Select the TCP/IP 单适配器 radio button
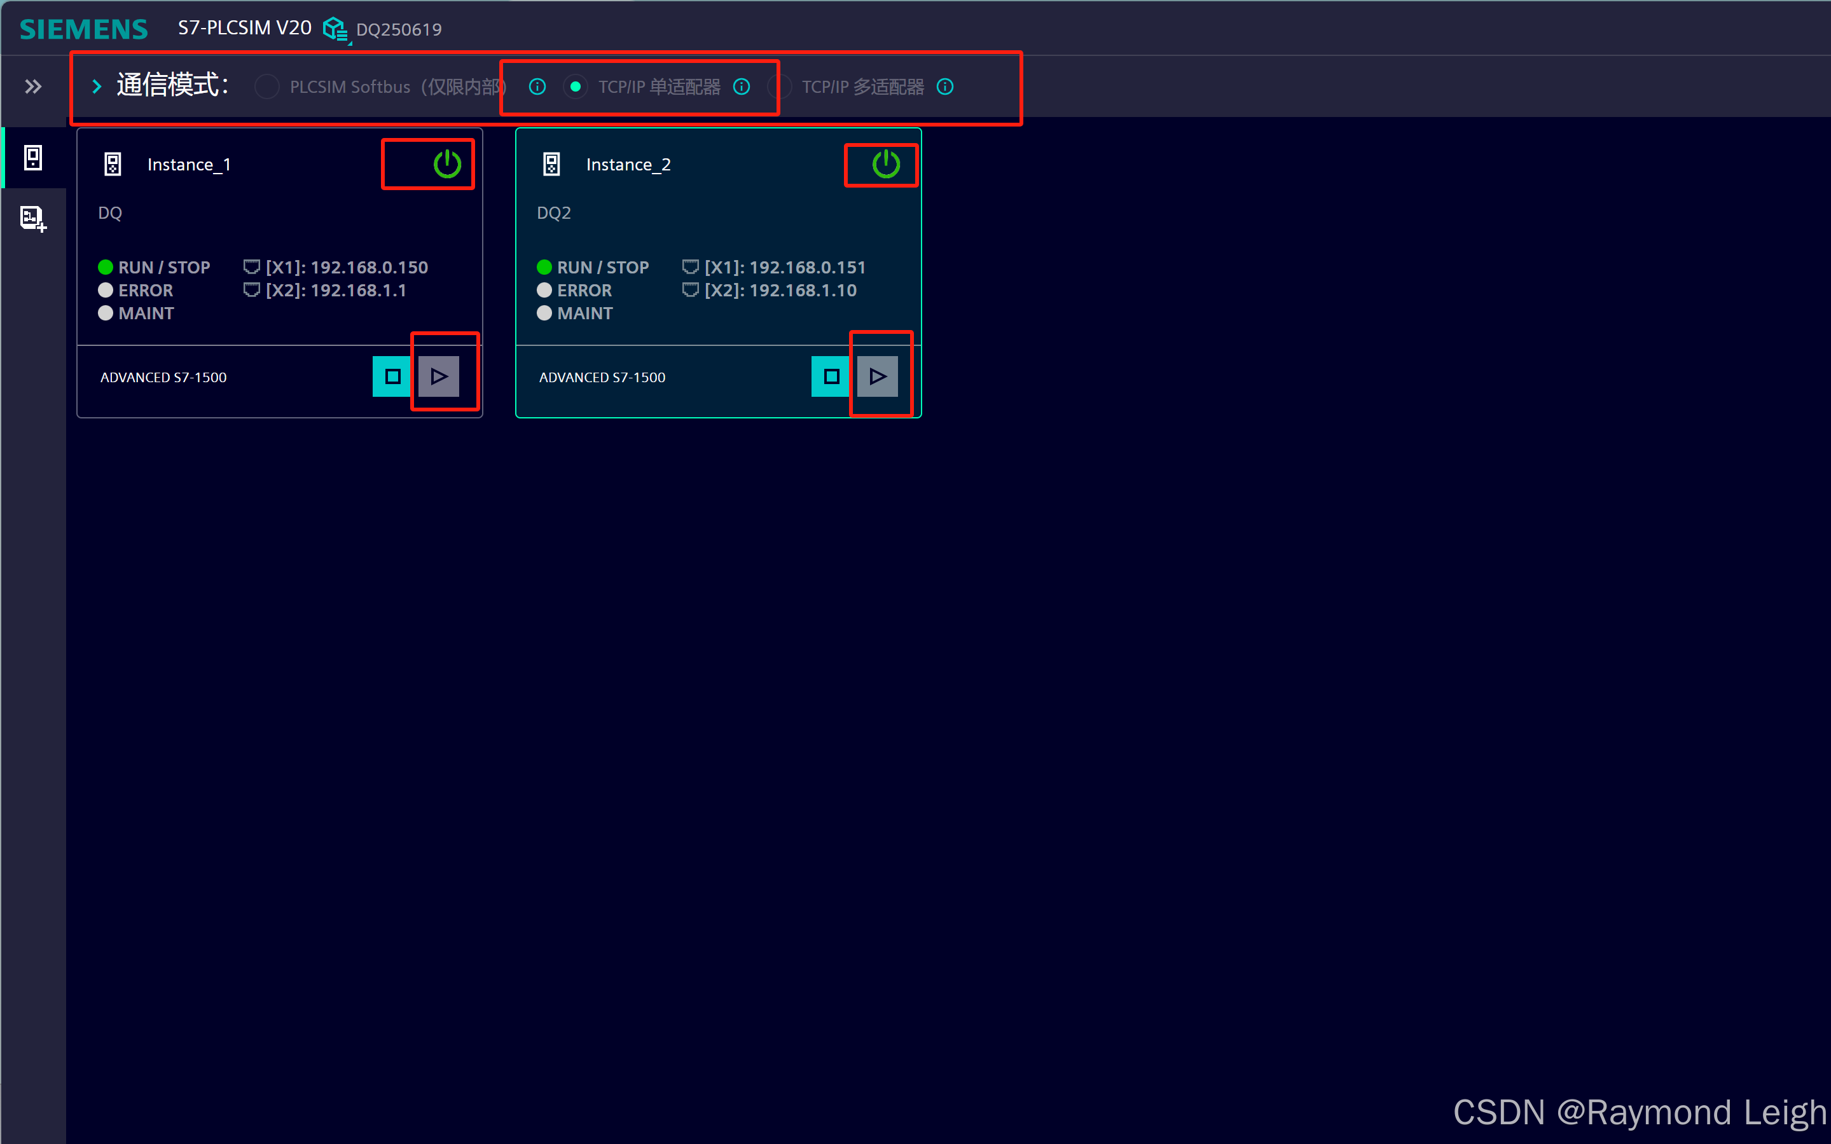The height and width of the screenshot is (1144, 1831). point(576,86)
